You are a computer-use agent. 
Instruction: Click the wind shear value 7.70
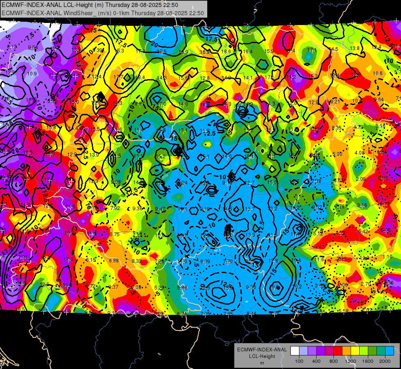pos(228,262)
